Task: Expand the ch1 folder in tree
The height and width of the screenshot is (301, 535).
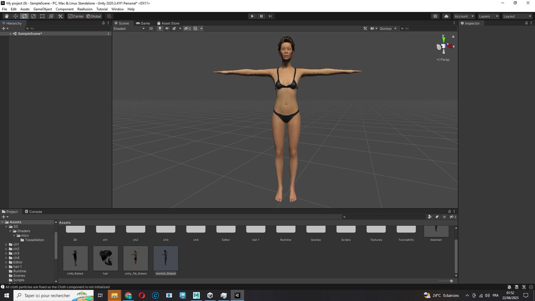Action: [x=6, y=244]
